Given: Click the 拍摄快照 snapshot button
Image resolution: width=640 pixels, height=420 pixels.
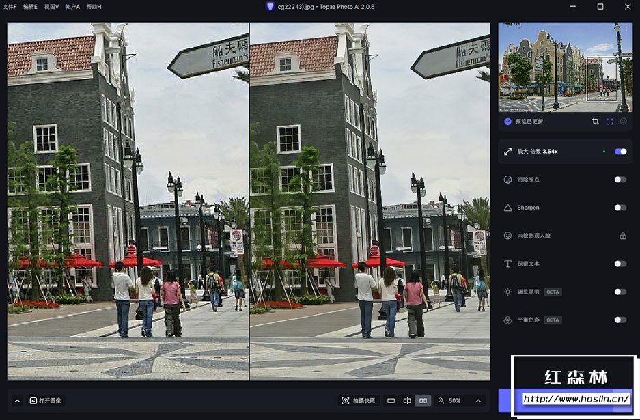Looking at the screenshot, I should [x=359, y=401].
